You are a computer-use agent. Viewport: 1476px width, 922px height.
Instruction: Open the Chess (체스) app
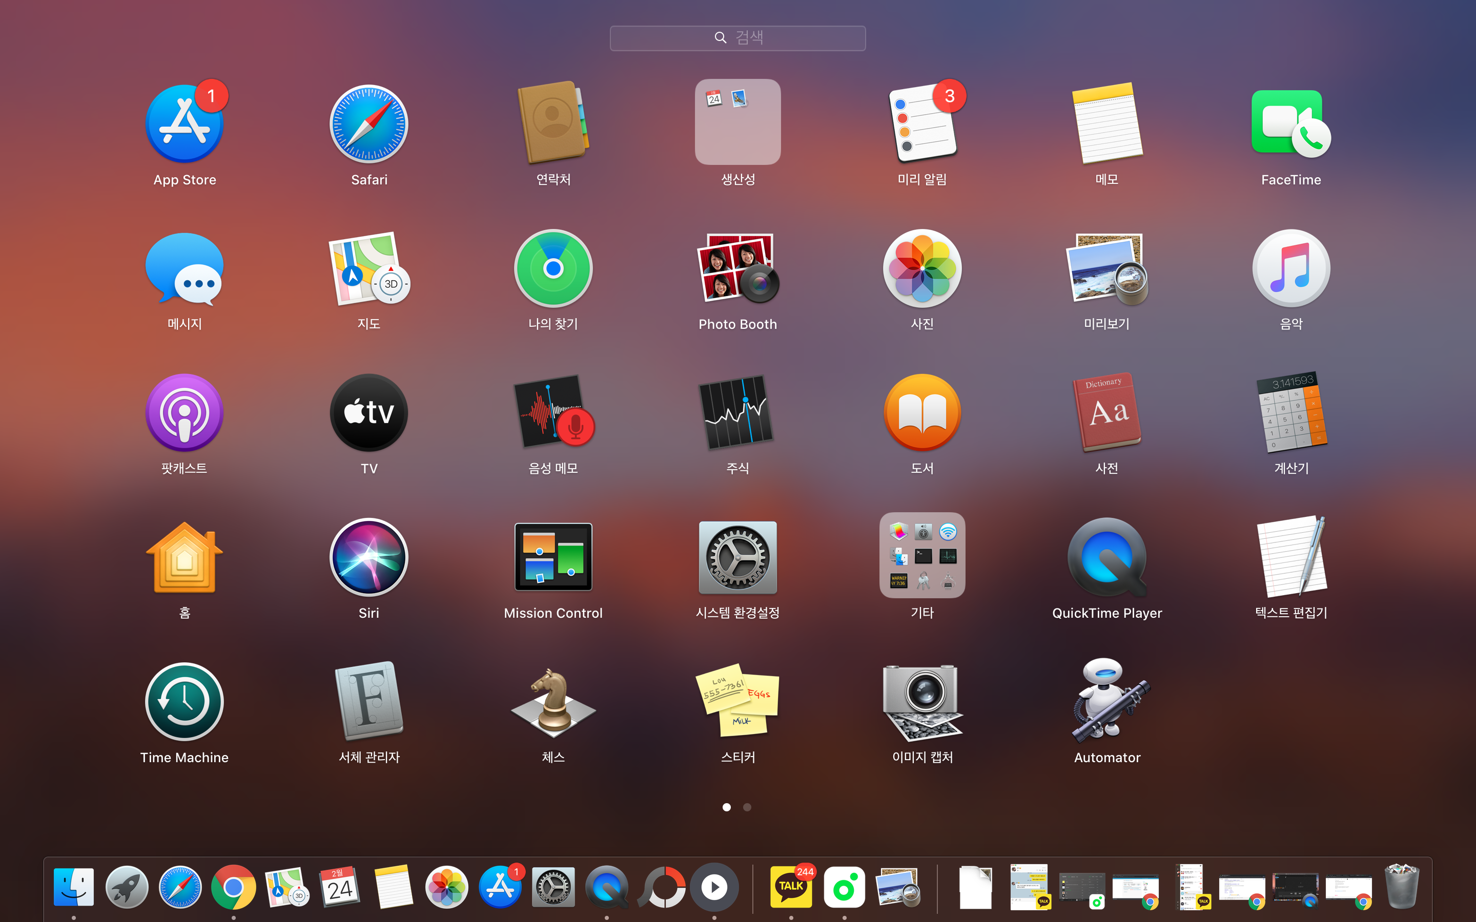[552, 702]
